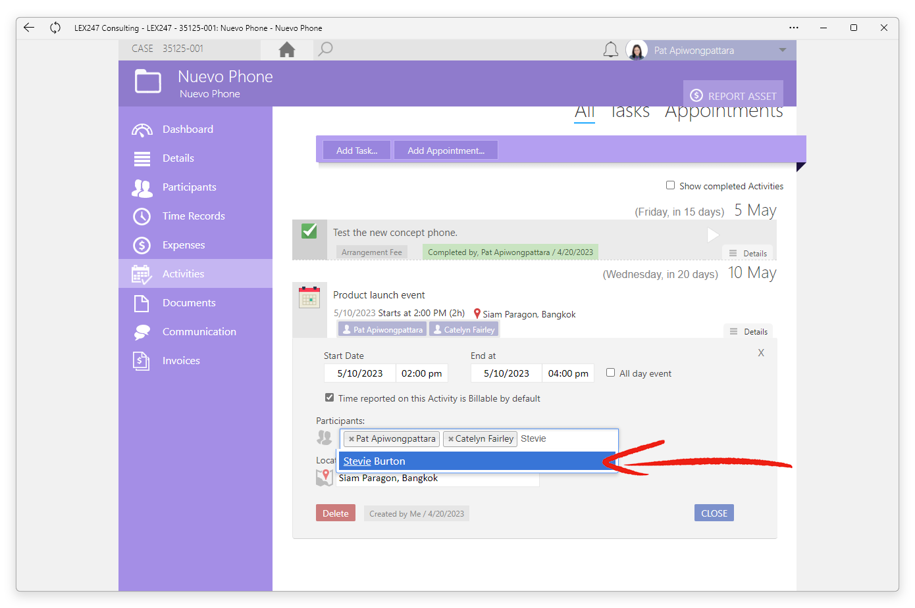Open Time Records in the sidebar
The width and height of the screenshot is (915, 608).
pos(196,216)
